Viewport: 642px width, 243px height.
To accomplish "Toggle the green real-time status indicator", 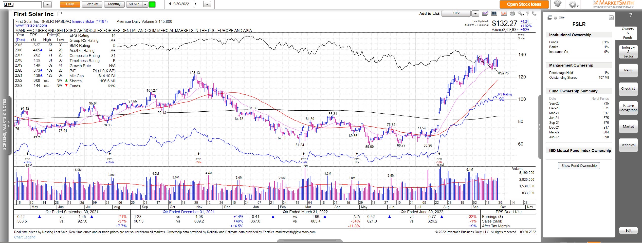I will click(x=152, y=4).
